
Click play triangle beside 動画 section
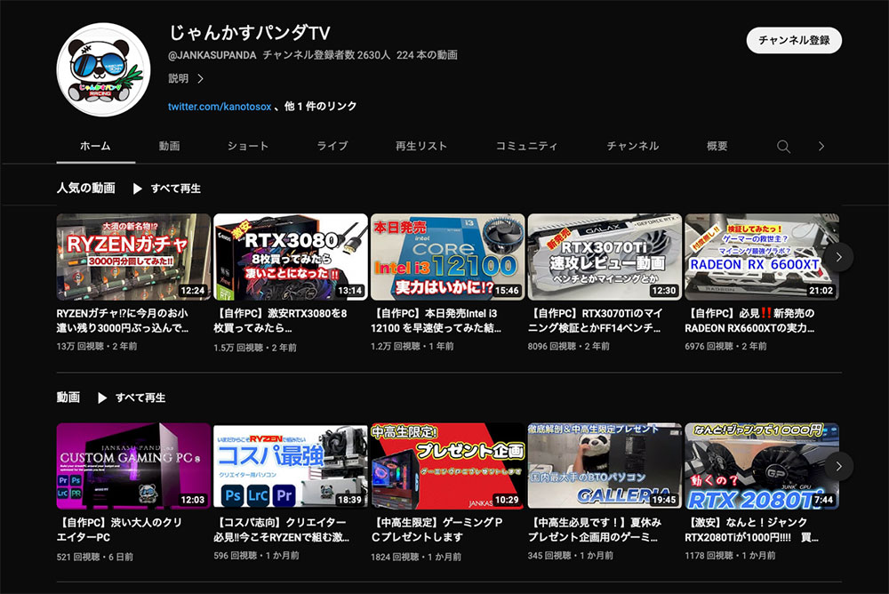[x=102, y=397]
